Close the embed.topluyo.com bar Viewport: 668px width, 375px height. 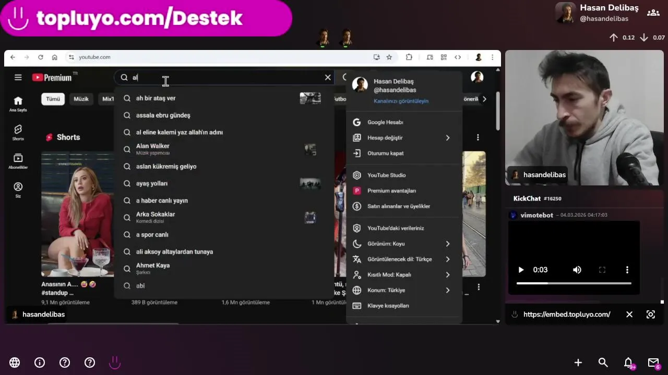(629, 315)
